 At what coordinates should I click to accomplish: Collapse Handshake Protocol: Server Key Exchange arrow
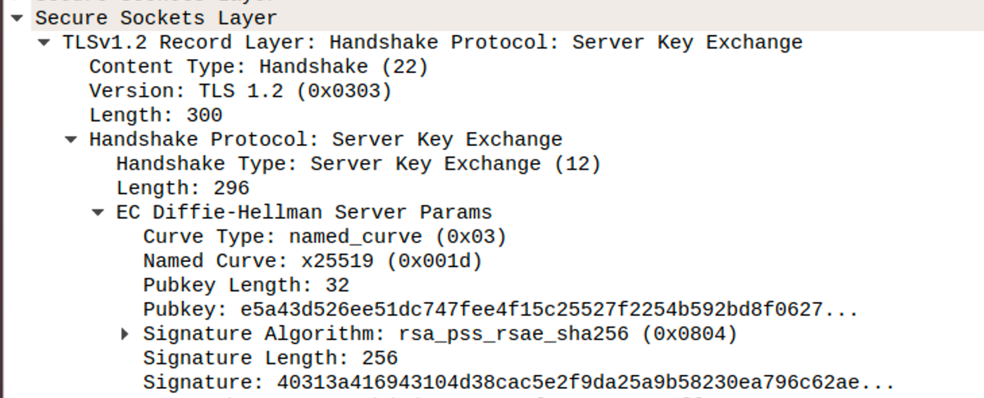[71, 139]
